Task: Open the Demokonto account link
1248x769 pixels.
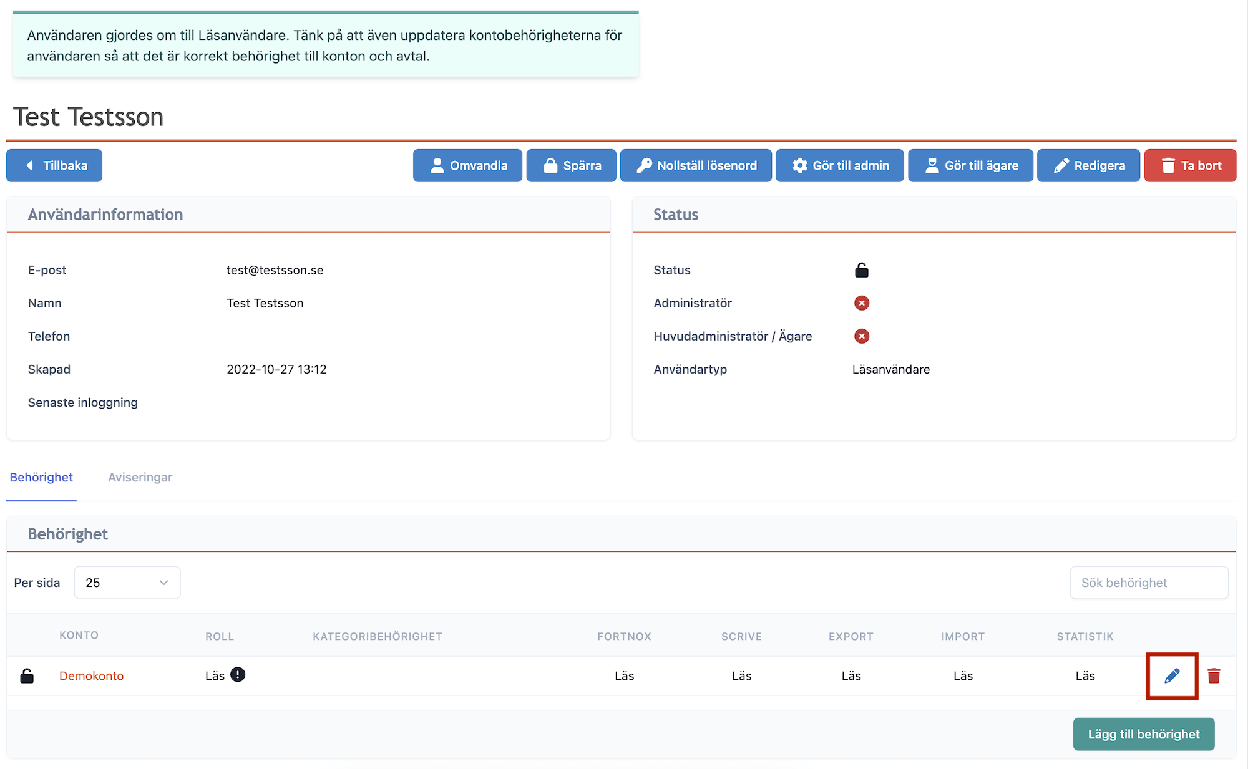Action: 91,675
